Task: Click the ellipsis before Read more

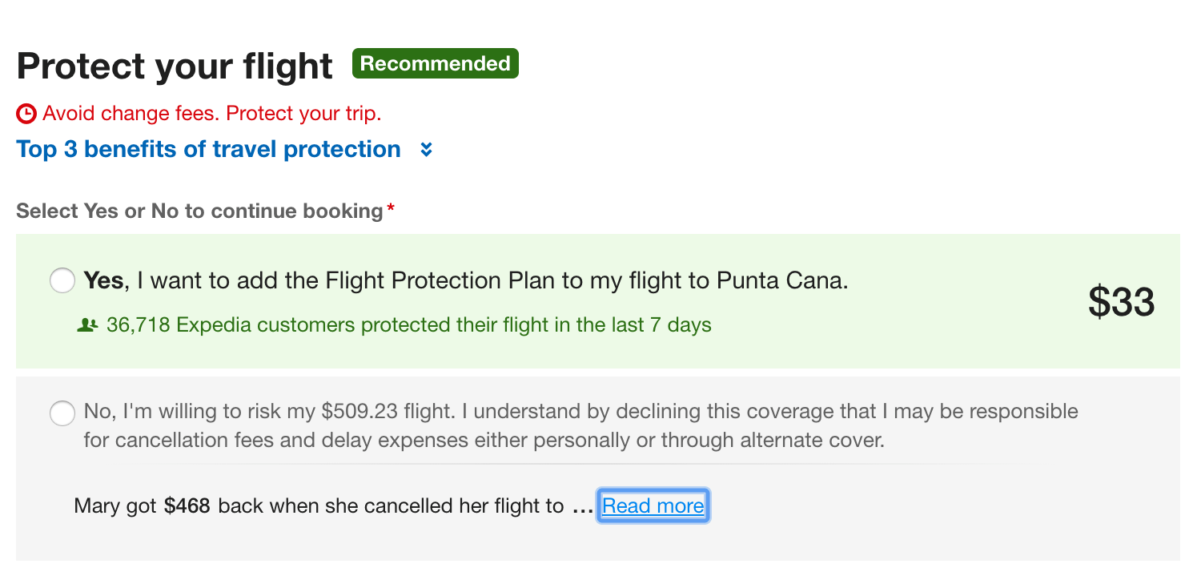Action: [x=582, y=508]
